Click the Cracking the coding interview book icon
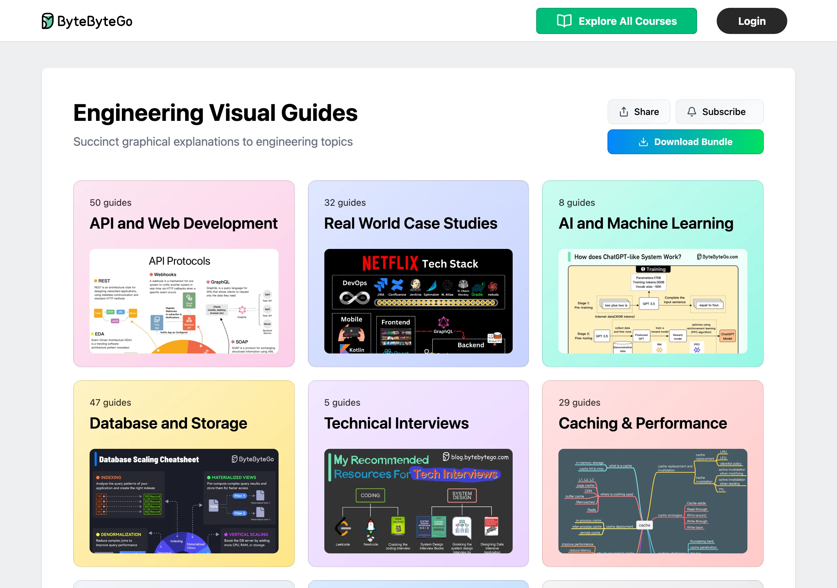 (398, 526)
